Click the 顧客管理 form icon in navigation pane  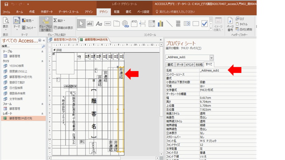5,108
